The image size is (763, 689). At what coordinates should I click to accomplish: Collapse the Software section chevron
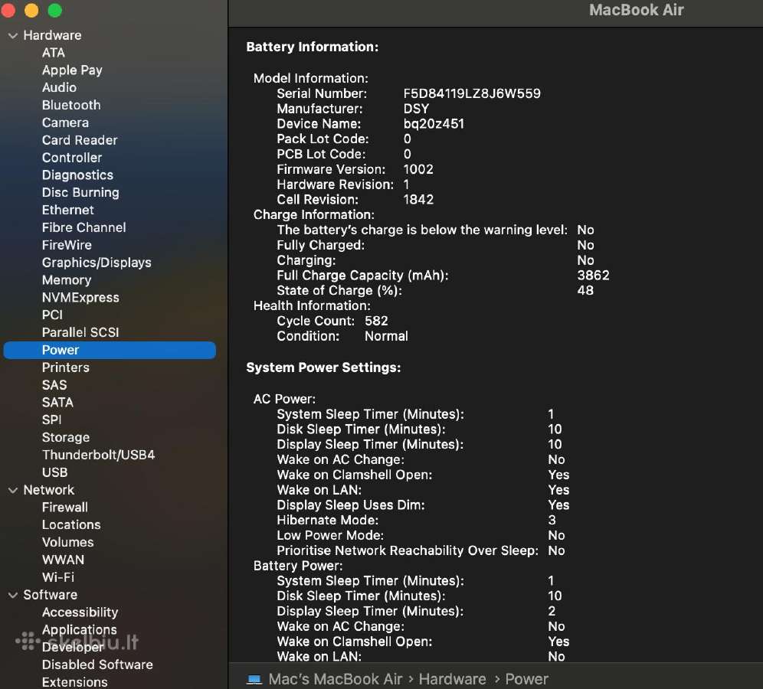13,595
